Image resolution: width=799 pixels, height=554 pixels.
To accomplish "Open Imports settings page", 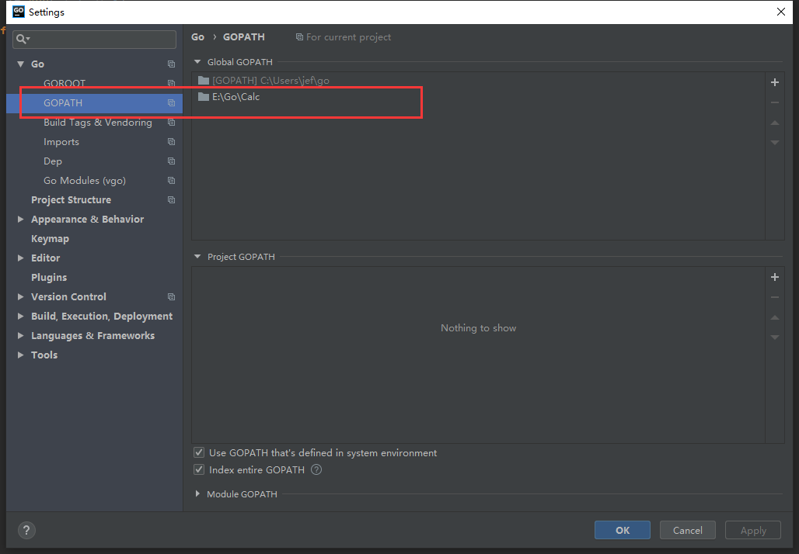I will (61, 141).
